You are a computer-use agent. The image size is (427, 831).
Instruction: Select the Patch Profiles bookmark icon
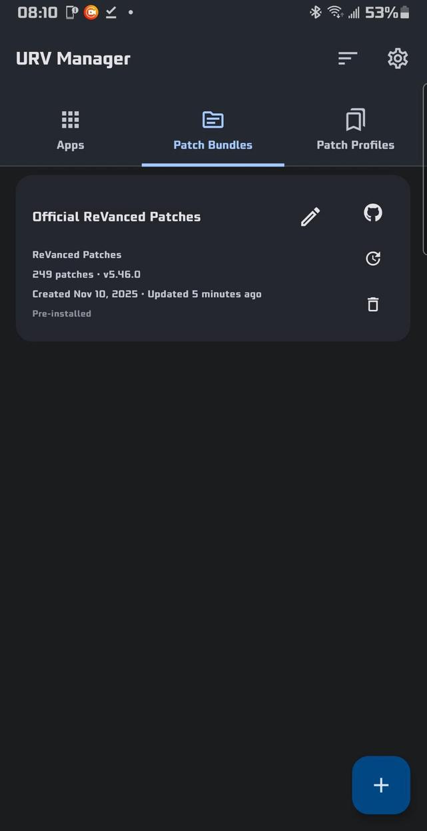click(355, 119)
